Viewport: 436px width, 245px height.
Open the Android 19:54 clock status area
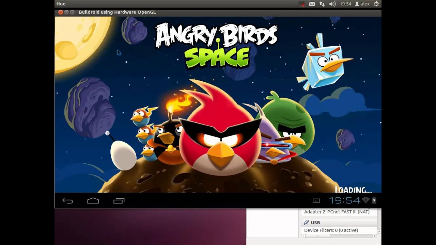tap(344, 200)
